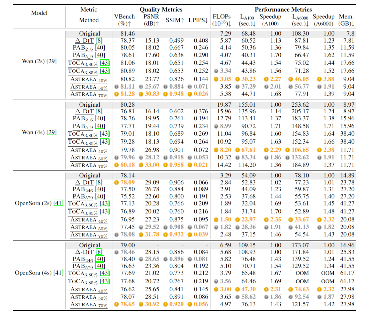Click the Original row VBench value 79.00
This screenshot has height=314, width=368.
tap(128, 245)
